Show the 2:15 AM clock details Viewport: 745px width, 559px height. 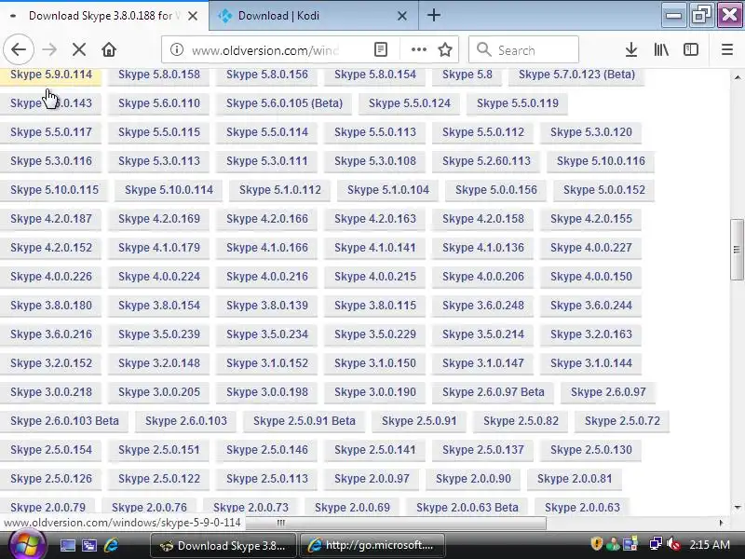pos(710,544)
